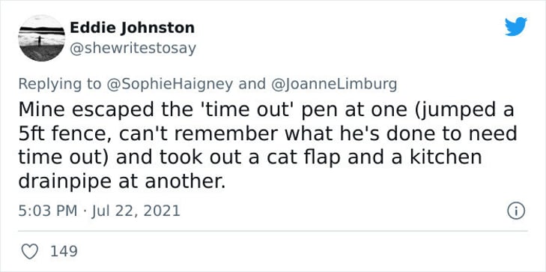Screen dimensions: 546x272
Task: Click the divider line above the likes
Action: coord(273,231)
